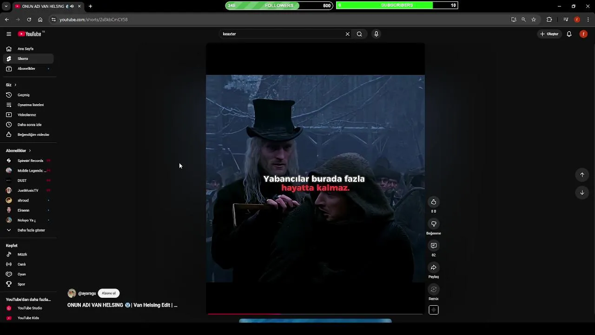Open Canlı live section
Image resolution: width=595 pixels, height=335 pixels.
(28, 264)
